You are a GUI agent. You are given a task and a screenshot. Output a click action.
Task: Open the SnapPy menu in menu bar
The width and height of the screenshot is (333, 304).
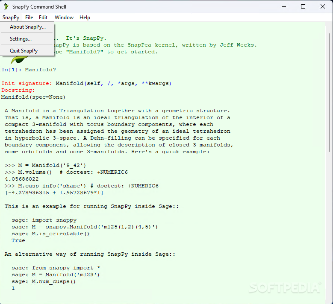[11, 18]
